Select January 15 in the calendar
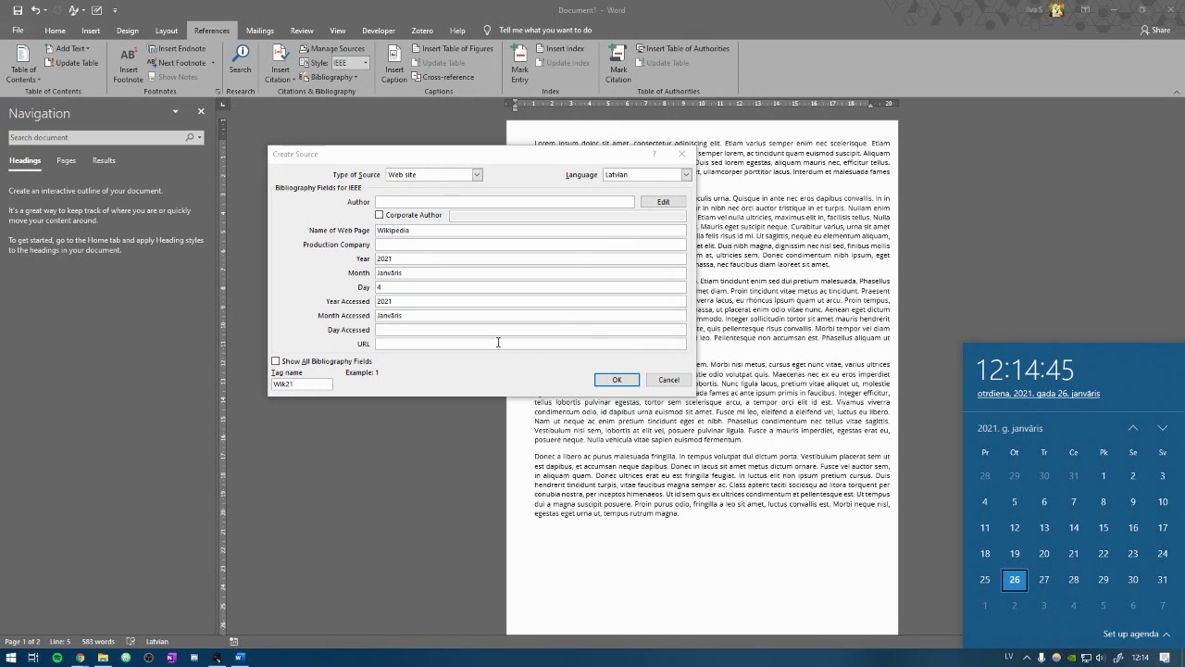Viewport: 1185px width, 667px height. (1103, 528)
